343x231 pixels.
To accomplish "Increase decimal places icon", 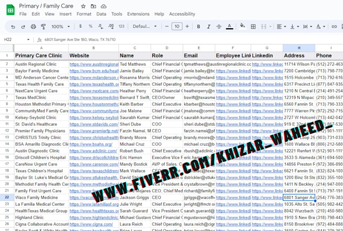I will 111,26.
